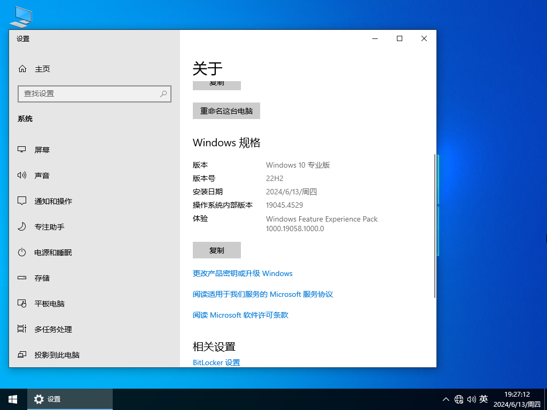This screenshot has height=410, width=547.
Task: Select Projecting to this PC (投影到此电脑)
Action: [57, 355]
